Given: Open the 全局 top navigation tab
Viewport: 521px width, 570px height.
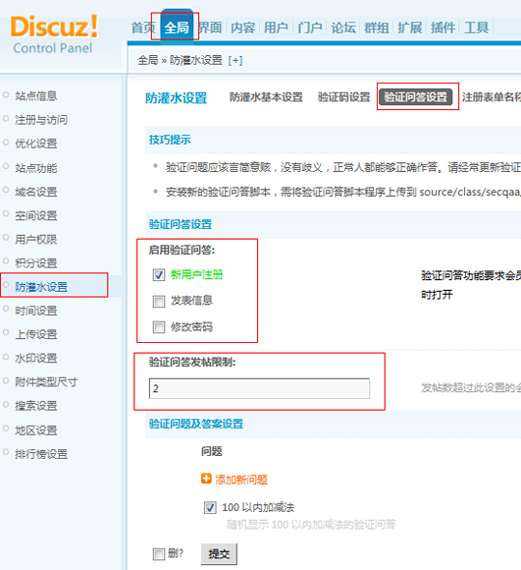Looking at the screenshot, I should tap(177, 28).
